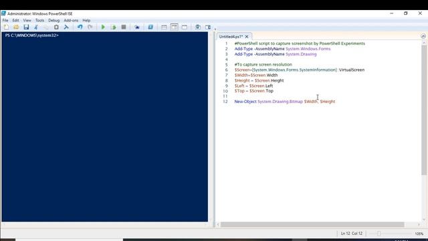Click 'VirtualScreen' on line 6
Viewport: 428px width, 241px height.
point(352,70)
